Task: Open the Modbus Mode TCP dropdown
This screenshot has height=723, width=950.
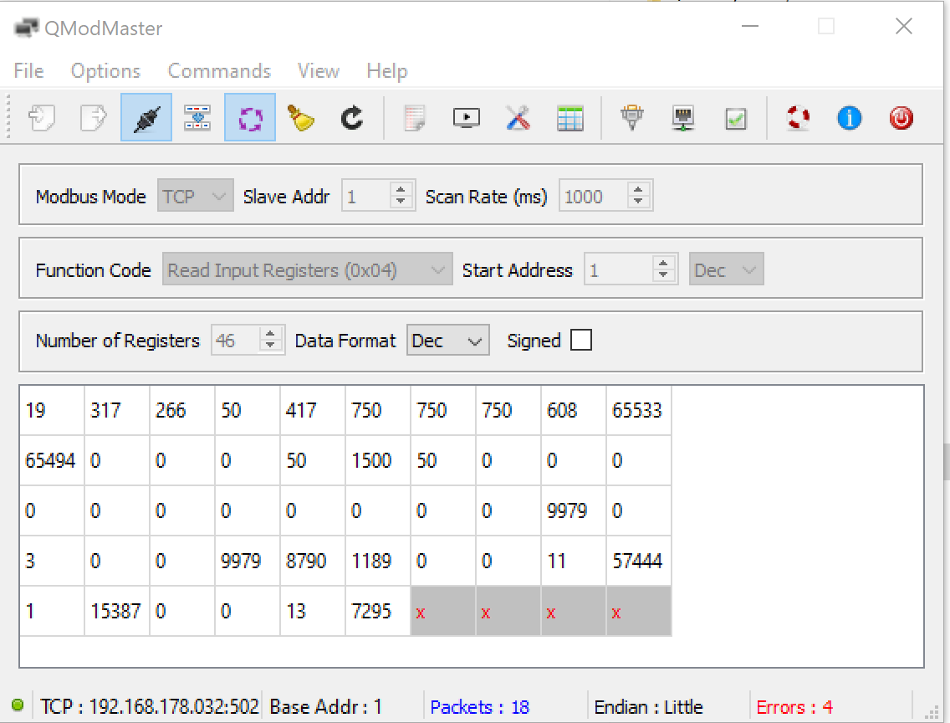Action: coord(195,197)
